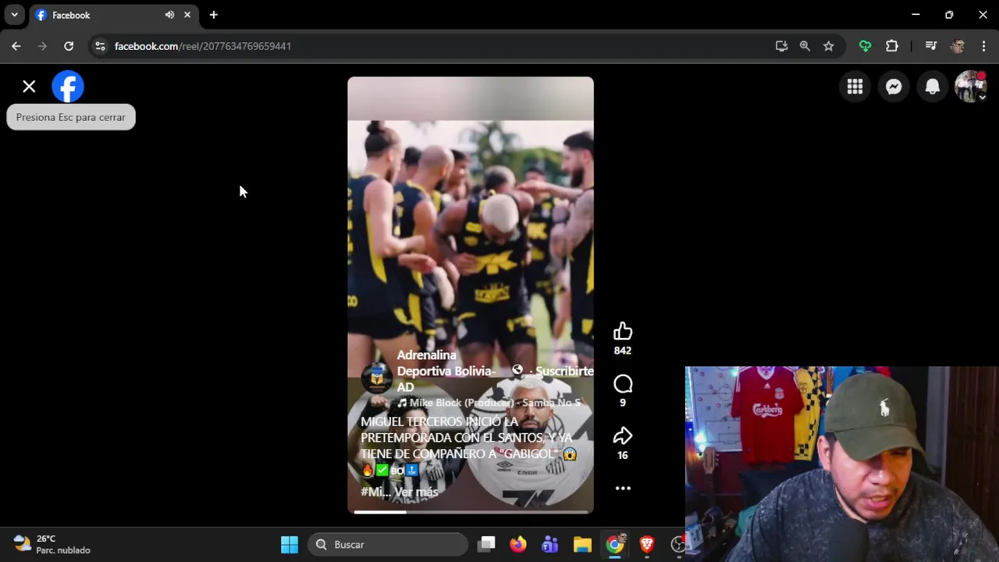This screenshot has height=562, width=999.
Task: Open a new browser tab
Action: click(x=213, y=15)
